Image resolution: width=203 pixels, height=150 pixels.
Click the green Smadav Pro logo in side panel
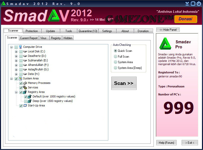[165, 44]
